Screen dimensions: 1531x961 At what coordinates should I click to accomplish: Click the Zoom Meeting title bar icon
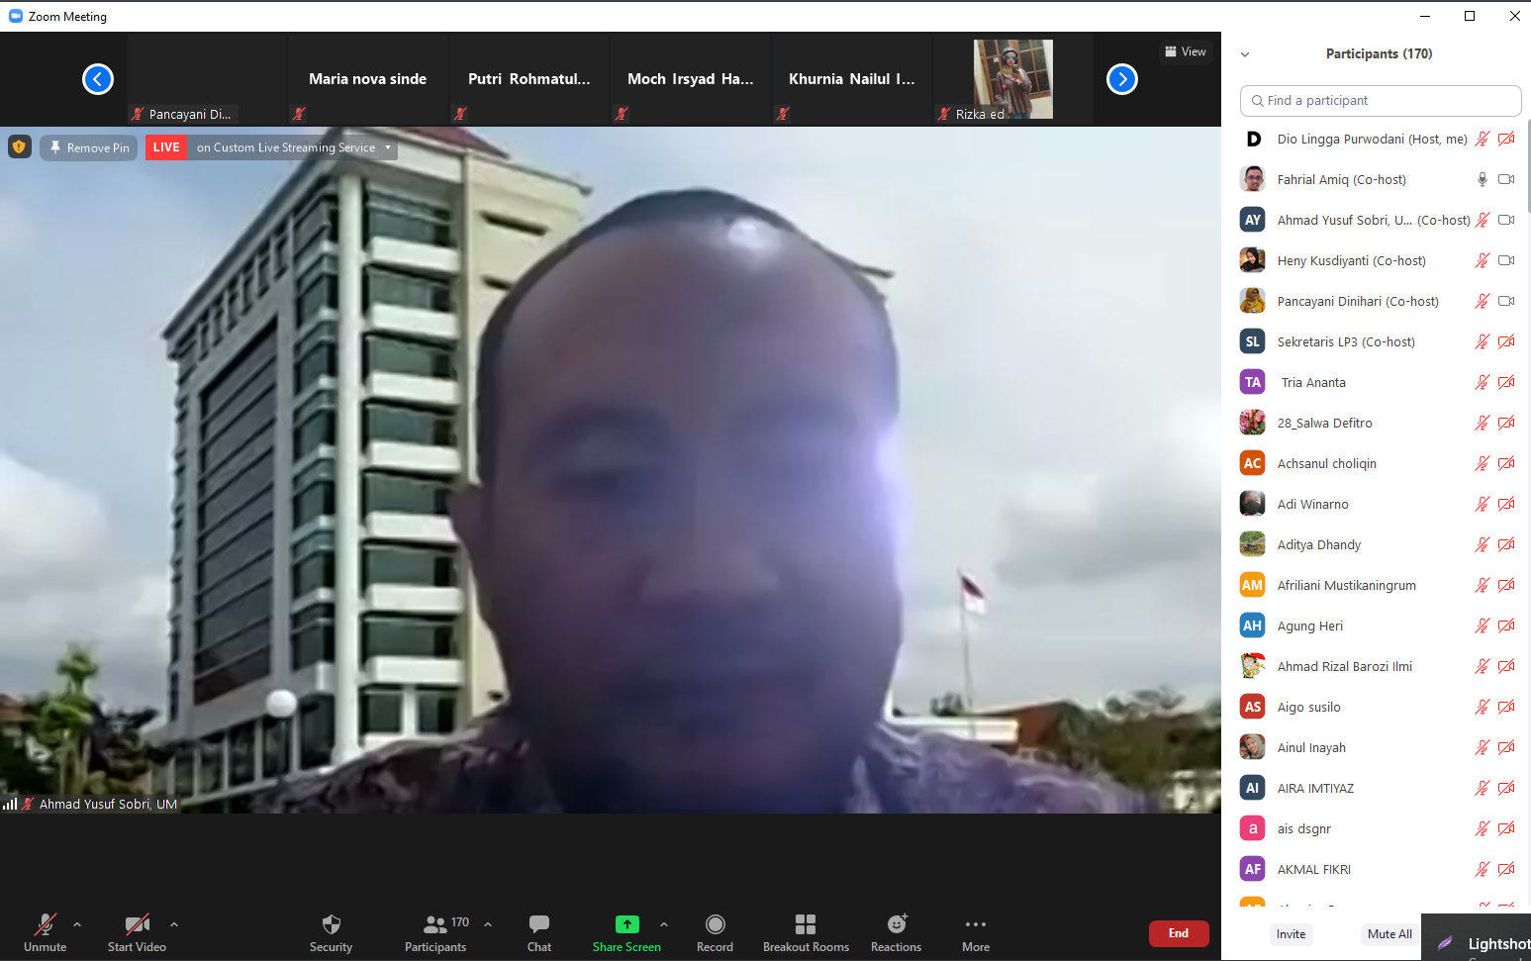click(x=16, y=16)
